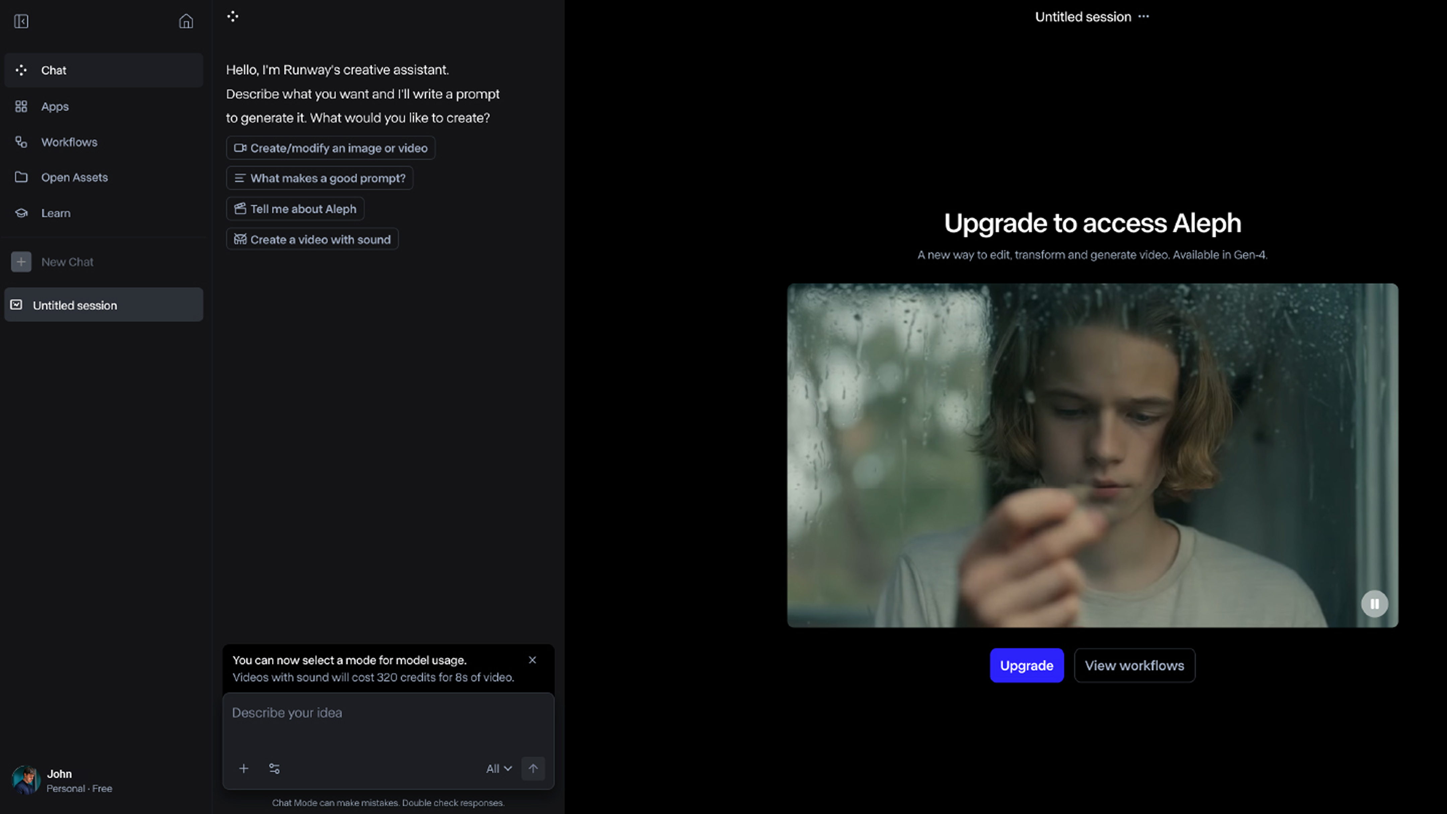Open John's account profile menu
This screenshot has height=814, width=1447.
coord(62,780)
